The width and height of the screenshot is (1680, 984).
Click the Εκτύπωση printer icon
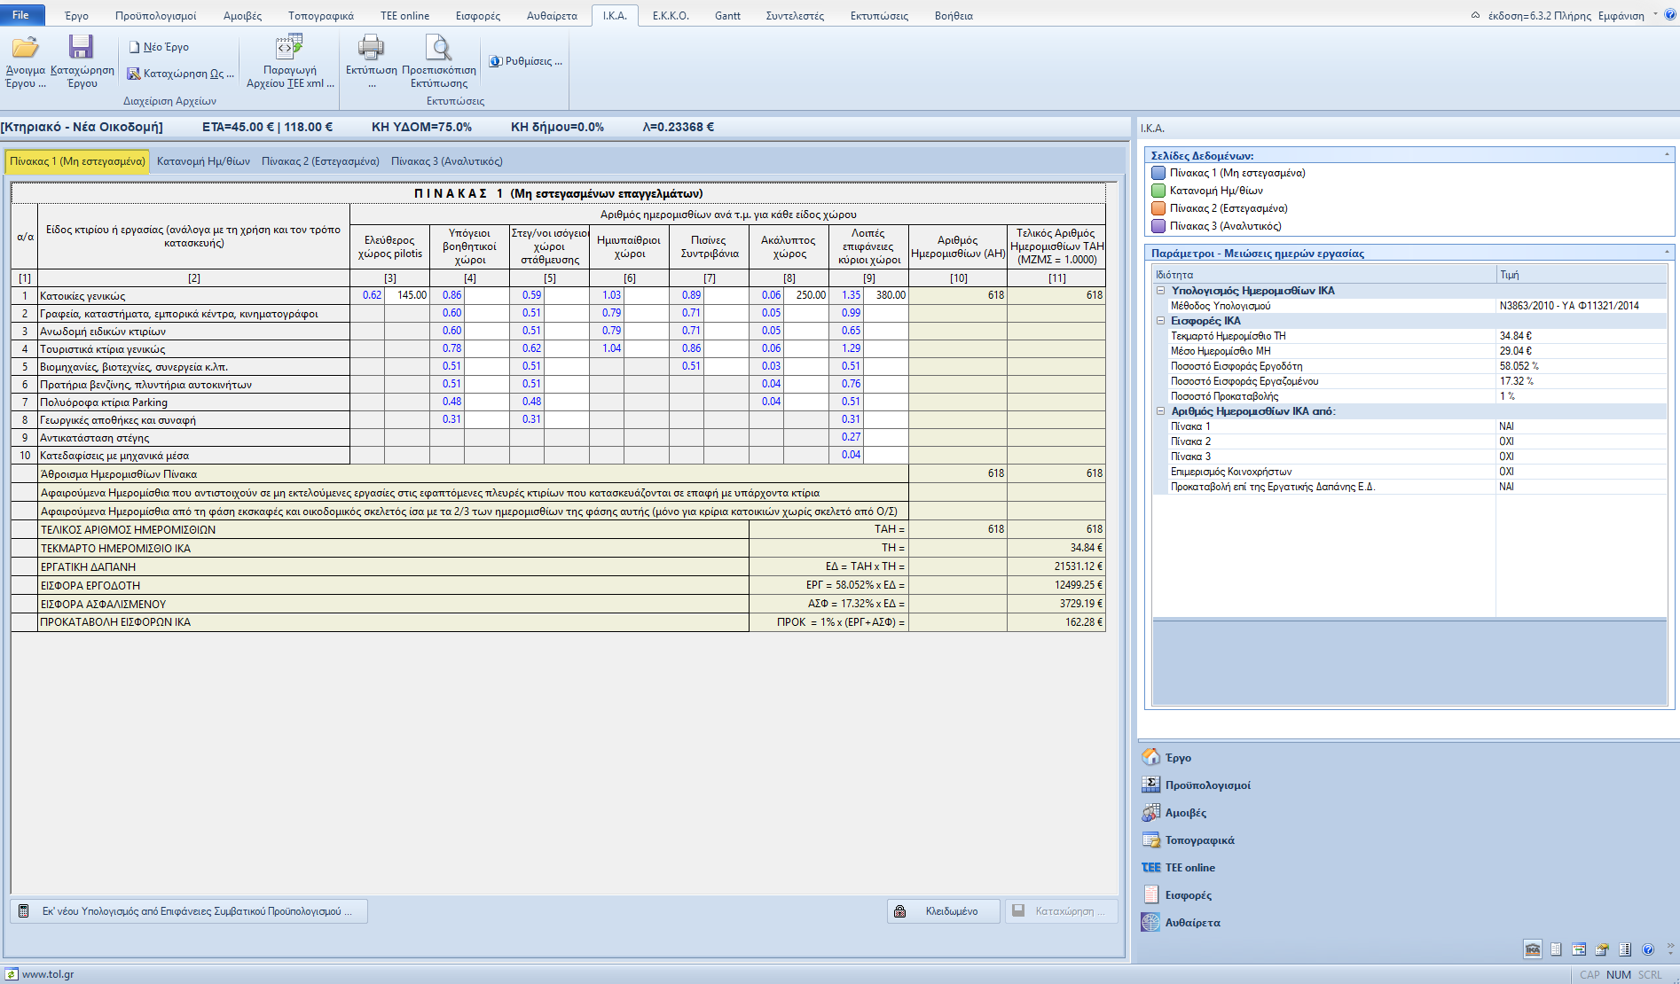coord(371,48)
